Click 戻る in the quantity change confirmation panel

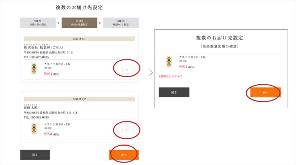[174, 92]
